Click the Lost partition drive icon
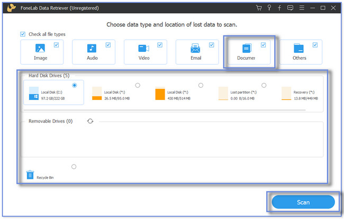344x219 pixels. 223,94
